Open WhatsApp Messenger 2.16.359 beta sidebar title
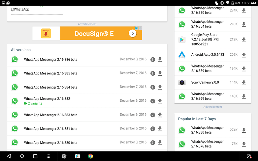 click(207, 68)
